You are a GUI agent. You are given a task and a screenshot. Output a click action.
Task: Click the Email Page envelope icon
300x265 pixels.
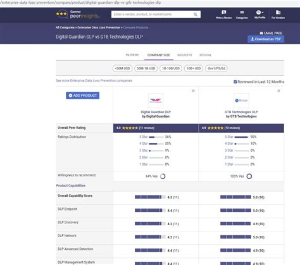261,33
